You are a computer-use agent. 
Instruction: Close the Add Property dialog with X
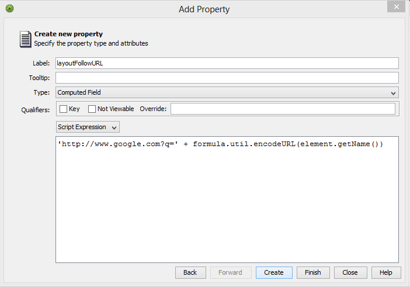(x=396, y=6)
